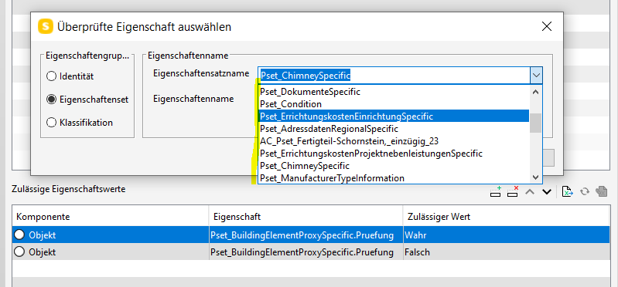618x287 pixels.
Task: Click the Zulässige Eigenschaftswerte heading
Action: coord(69,189)
